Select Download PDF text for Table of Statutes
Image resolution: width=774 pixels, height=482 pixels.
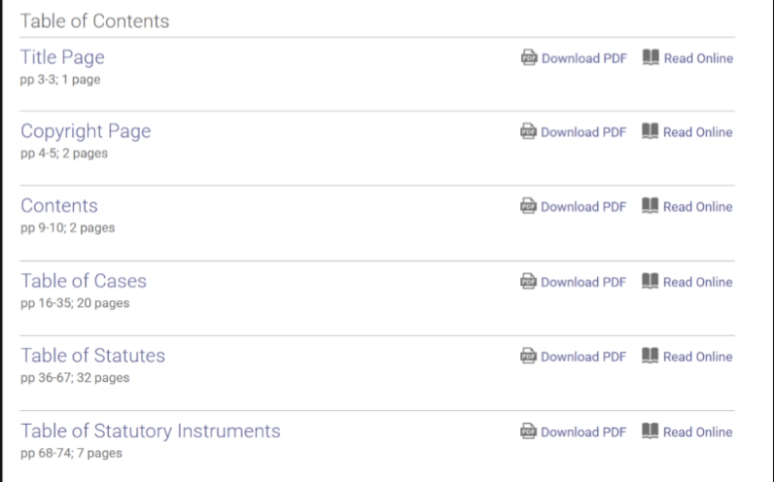[583, 357]
